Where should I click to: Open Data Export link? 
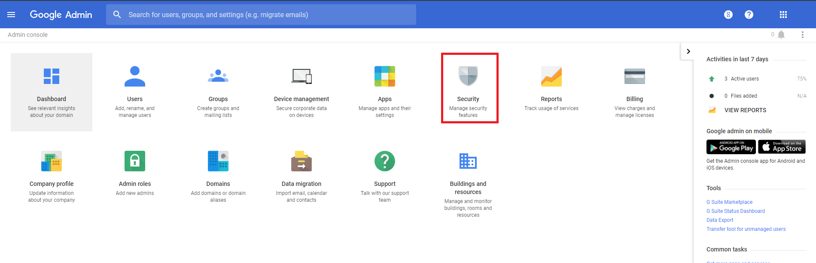pos(720,220)
